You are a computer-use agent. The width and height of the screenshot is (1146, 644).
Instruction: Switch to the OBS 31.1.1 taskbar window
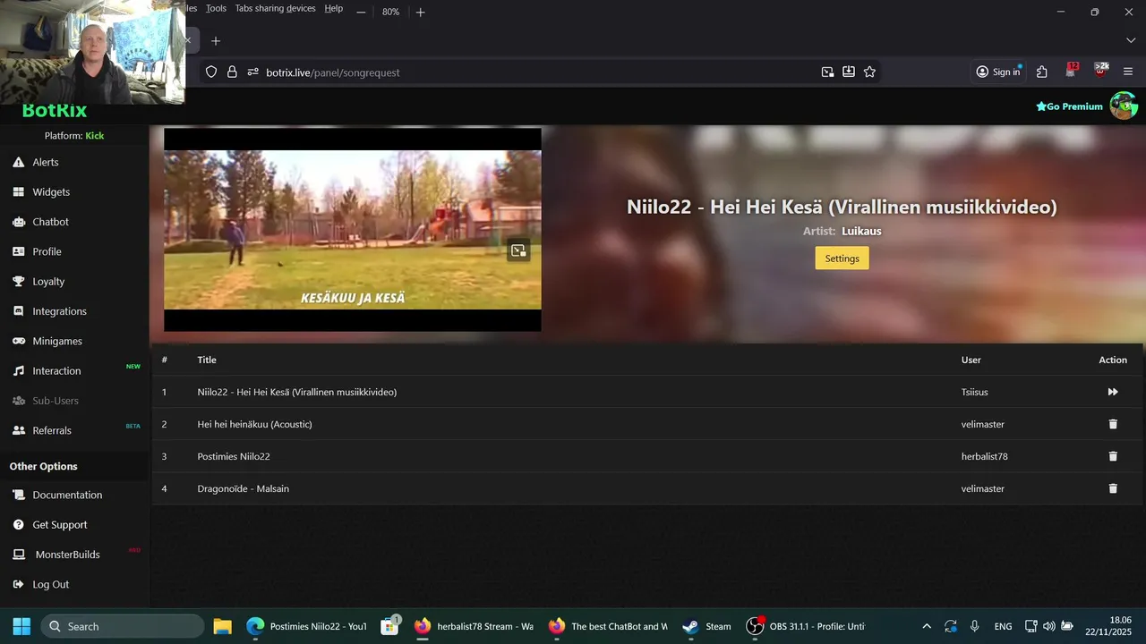click(x=806, y=626)
